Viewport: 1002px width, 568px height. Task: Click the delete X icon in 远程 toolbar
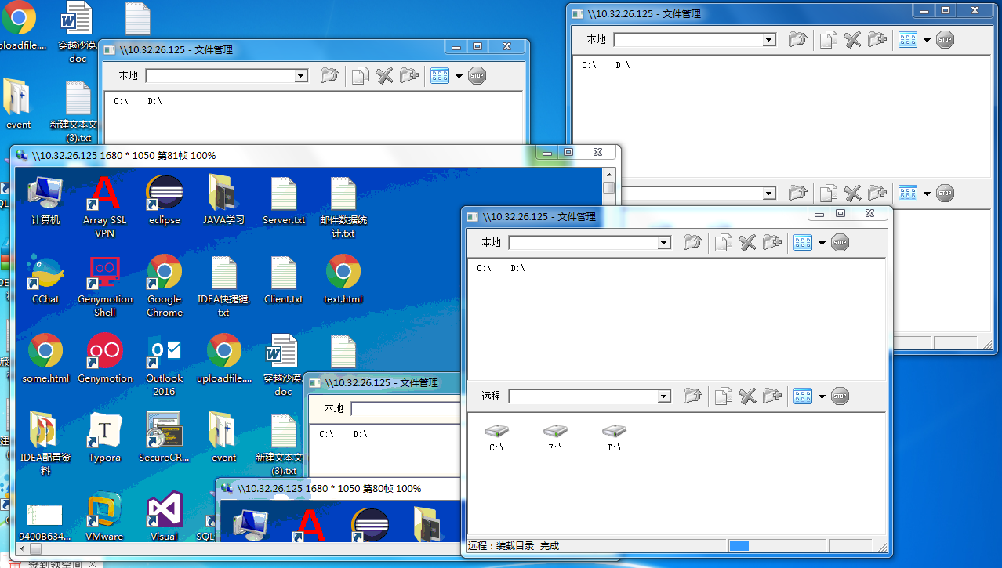click(x=747, y=396)
